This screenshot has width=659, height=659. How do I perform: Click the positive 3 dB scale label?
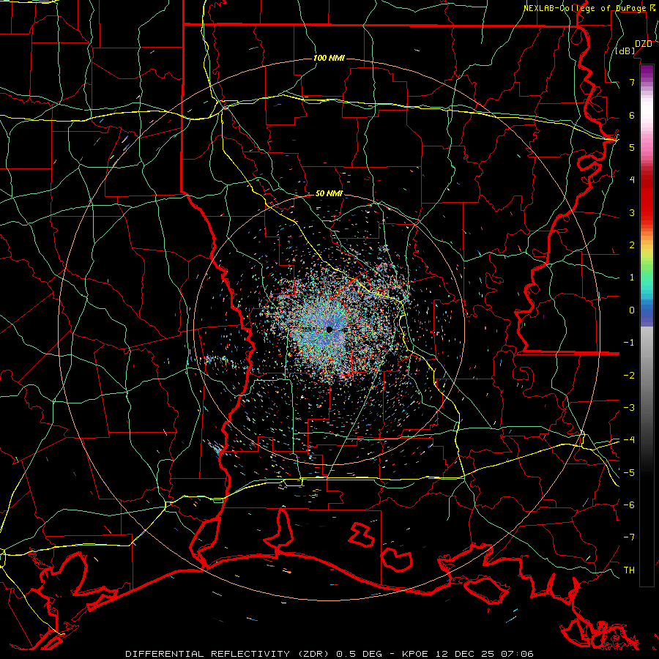click(632, 212)
